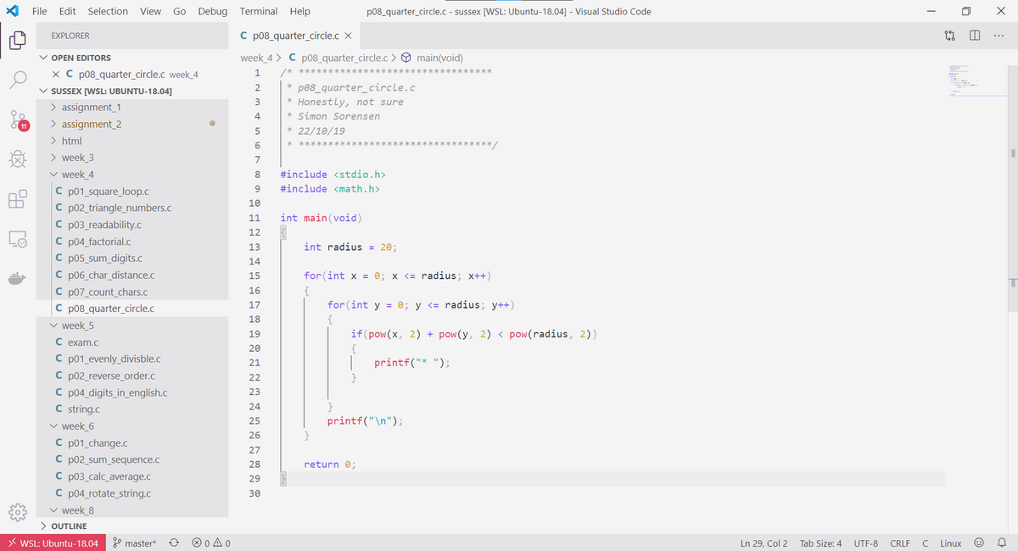Open Source Control view with 11 changes
The image size is (1018, 551).
(19, 120)
